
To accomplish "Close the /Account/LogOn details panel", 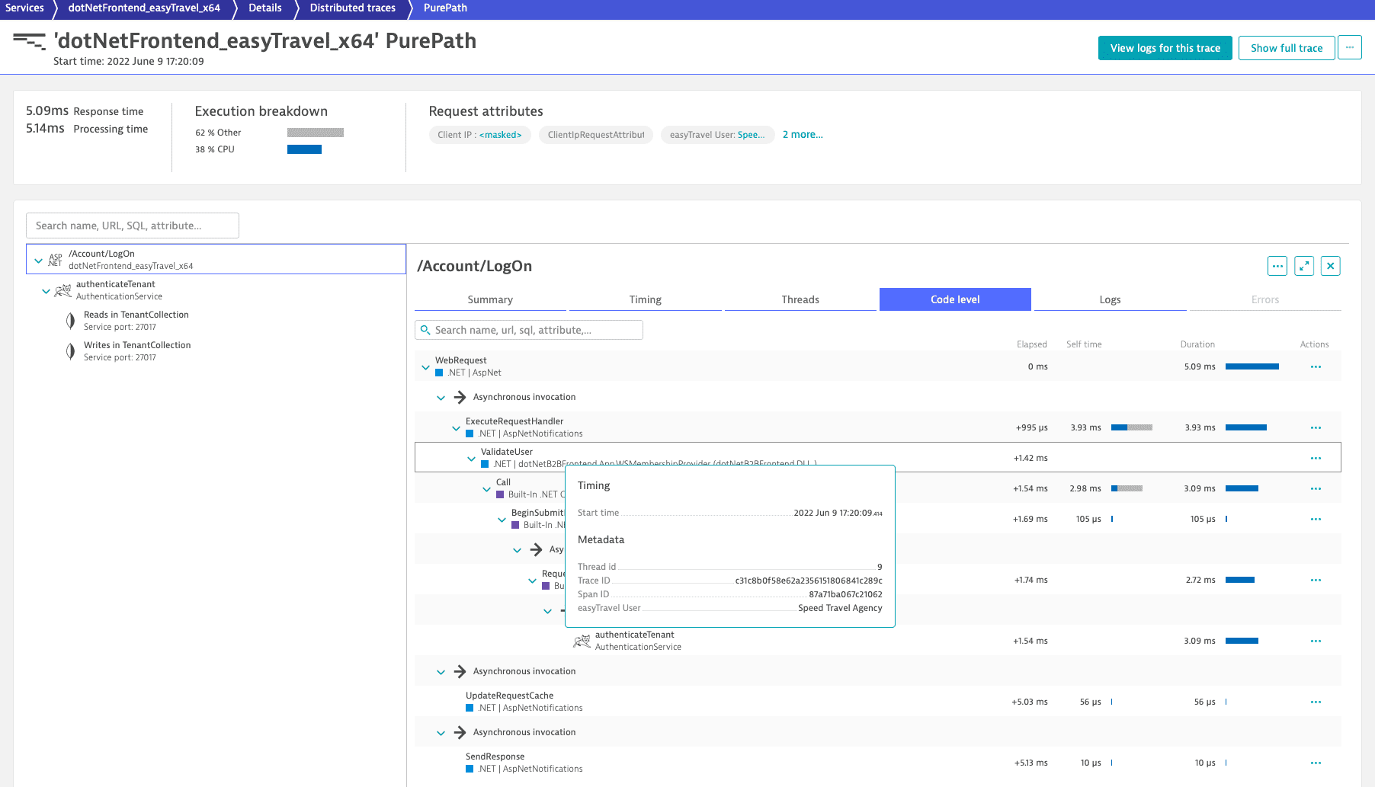I will (x=1330, y=266).
